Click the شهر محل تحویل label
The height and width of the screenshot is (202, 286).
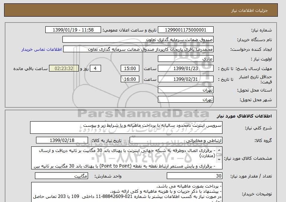tap(256, 100)
